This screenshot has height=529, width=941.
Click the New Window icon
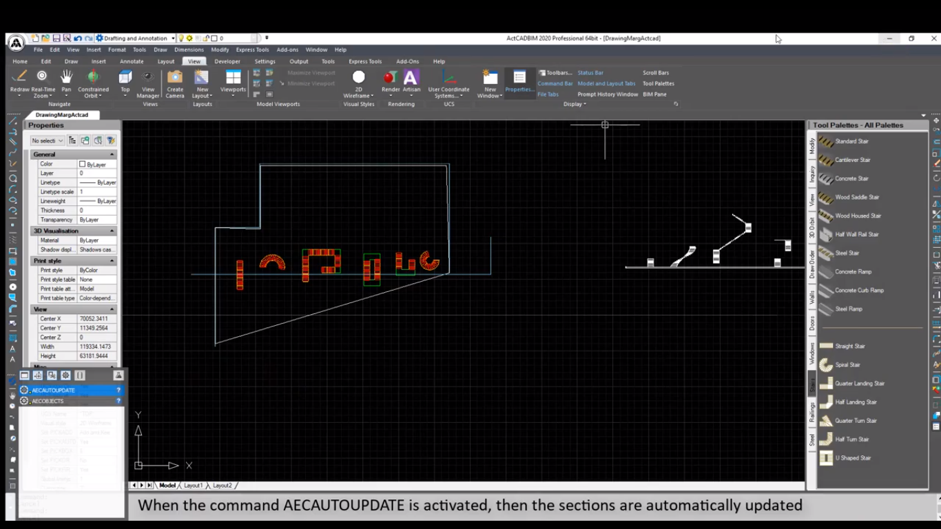490,76
